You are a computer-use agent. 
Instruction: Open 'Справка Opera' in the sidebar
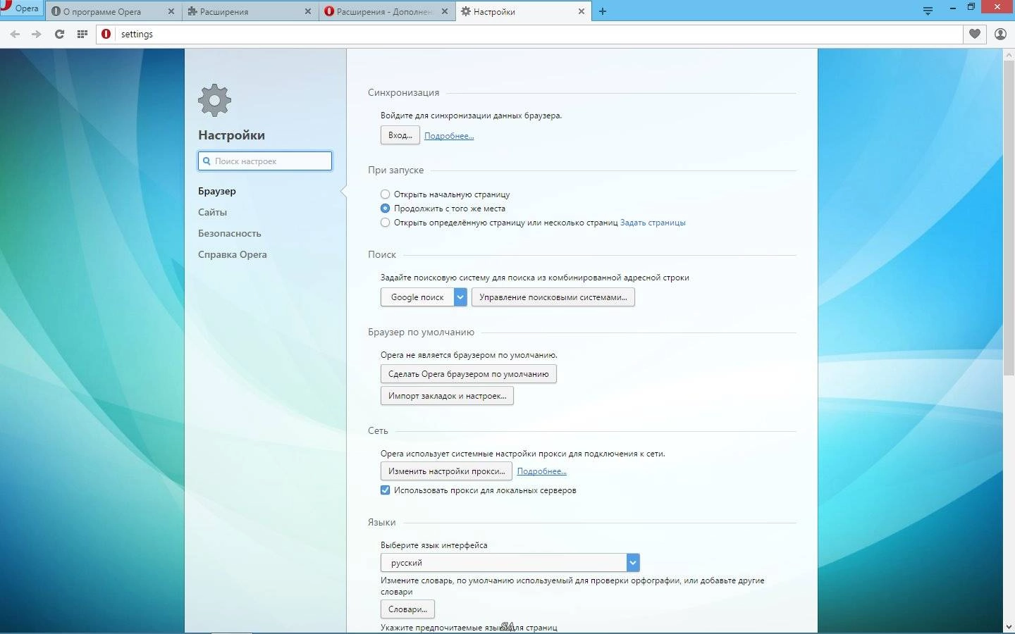pos(233,254)
